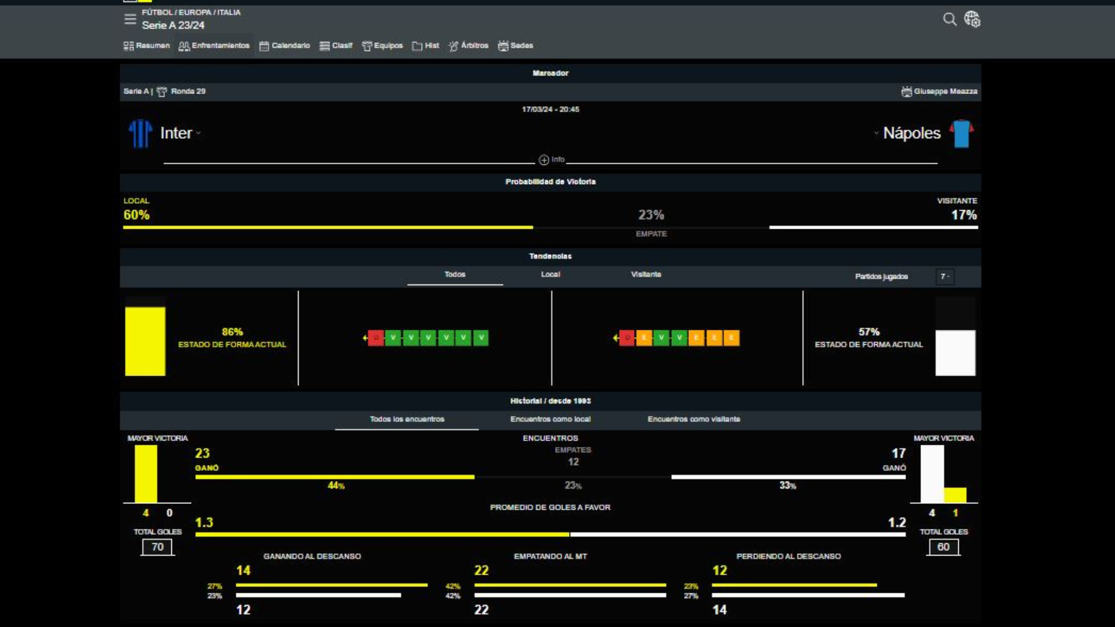Click the Nápoles team jersey icon
1115x627 pixels.
pos(961,134)
